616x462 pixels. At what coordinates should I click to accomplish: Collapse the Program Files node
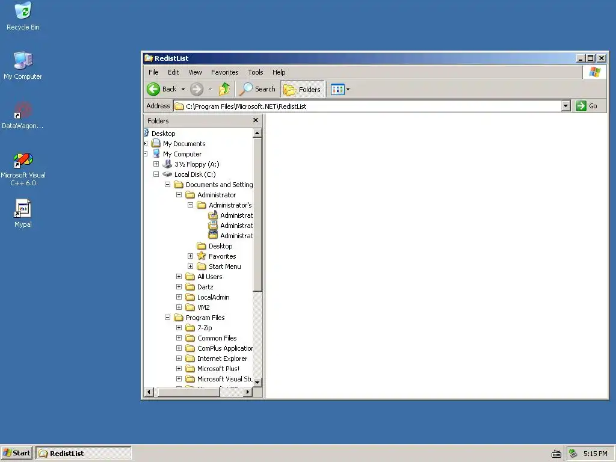[x=167, y=318]
